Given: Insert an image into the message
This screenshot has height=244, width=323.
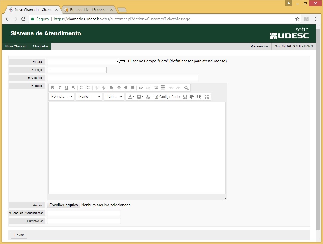Looking at the screenshot, I should [156, 88].
